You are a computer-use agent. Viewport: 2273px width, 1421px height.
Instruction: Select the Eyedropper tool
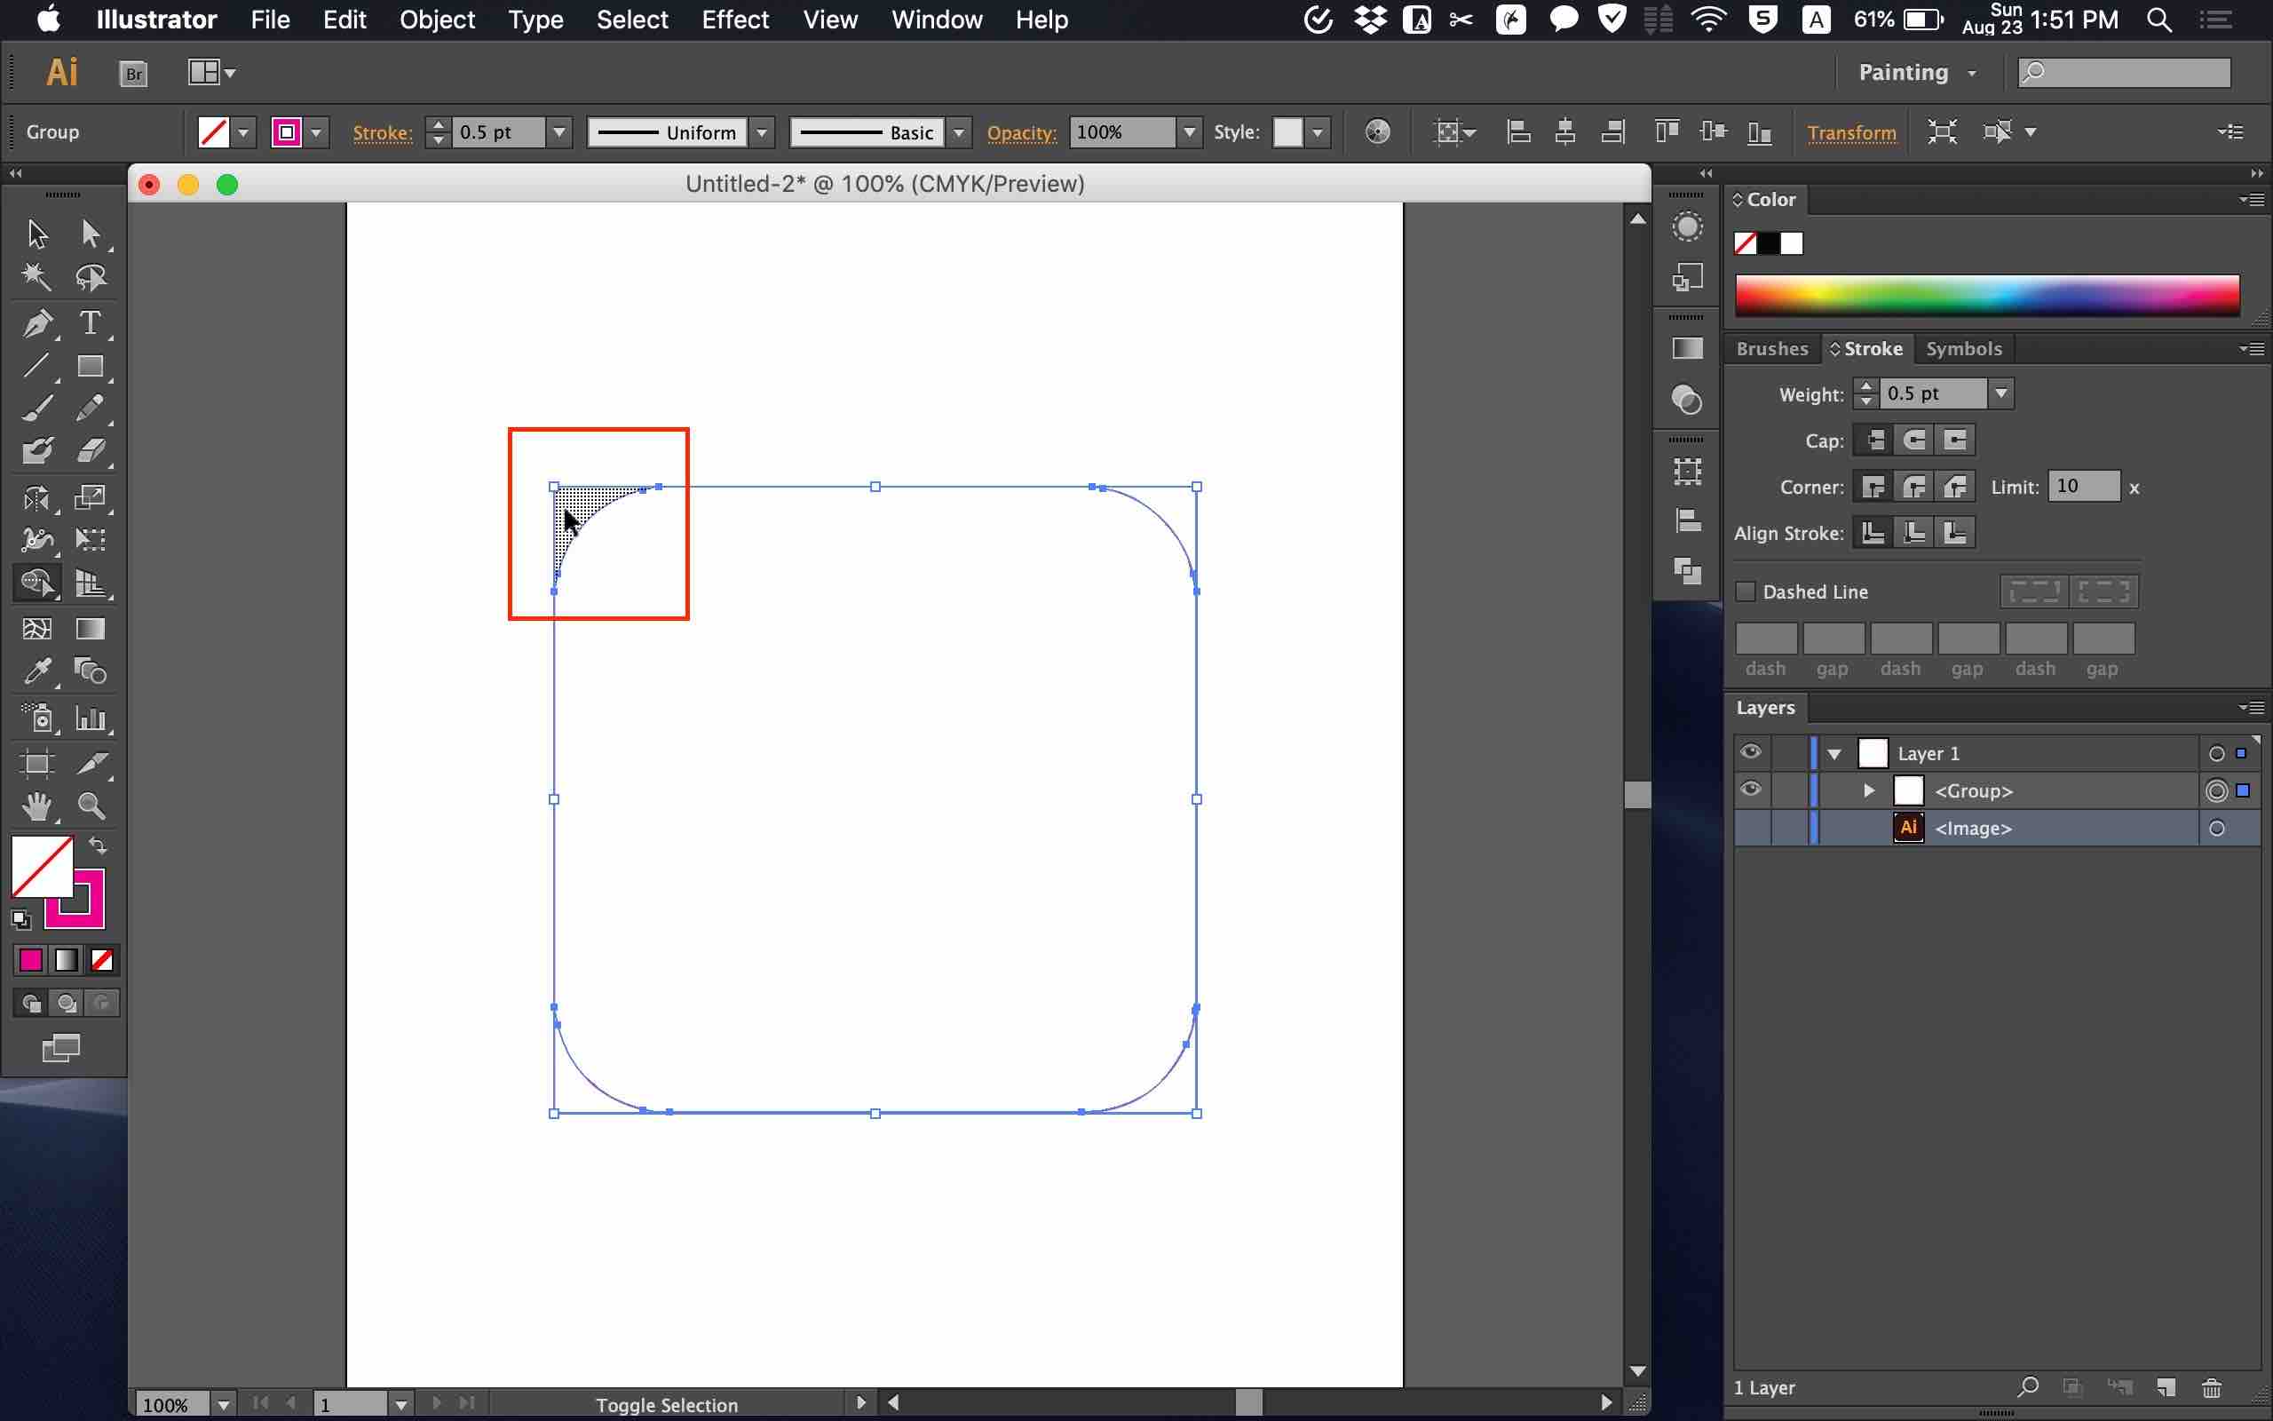pyautogui.click(x=36, y=671)
